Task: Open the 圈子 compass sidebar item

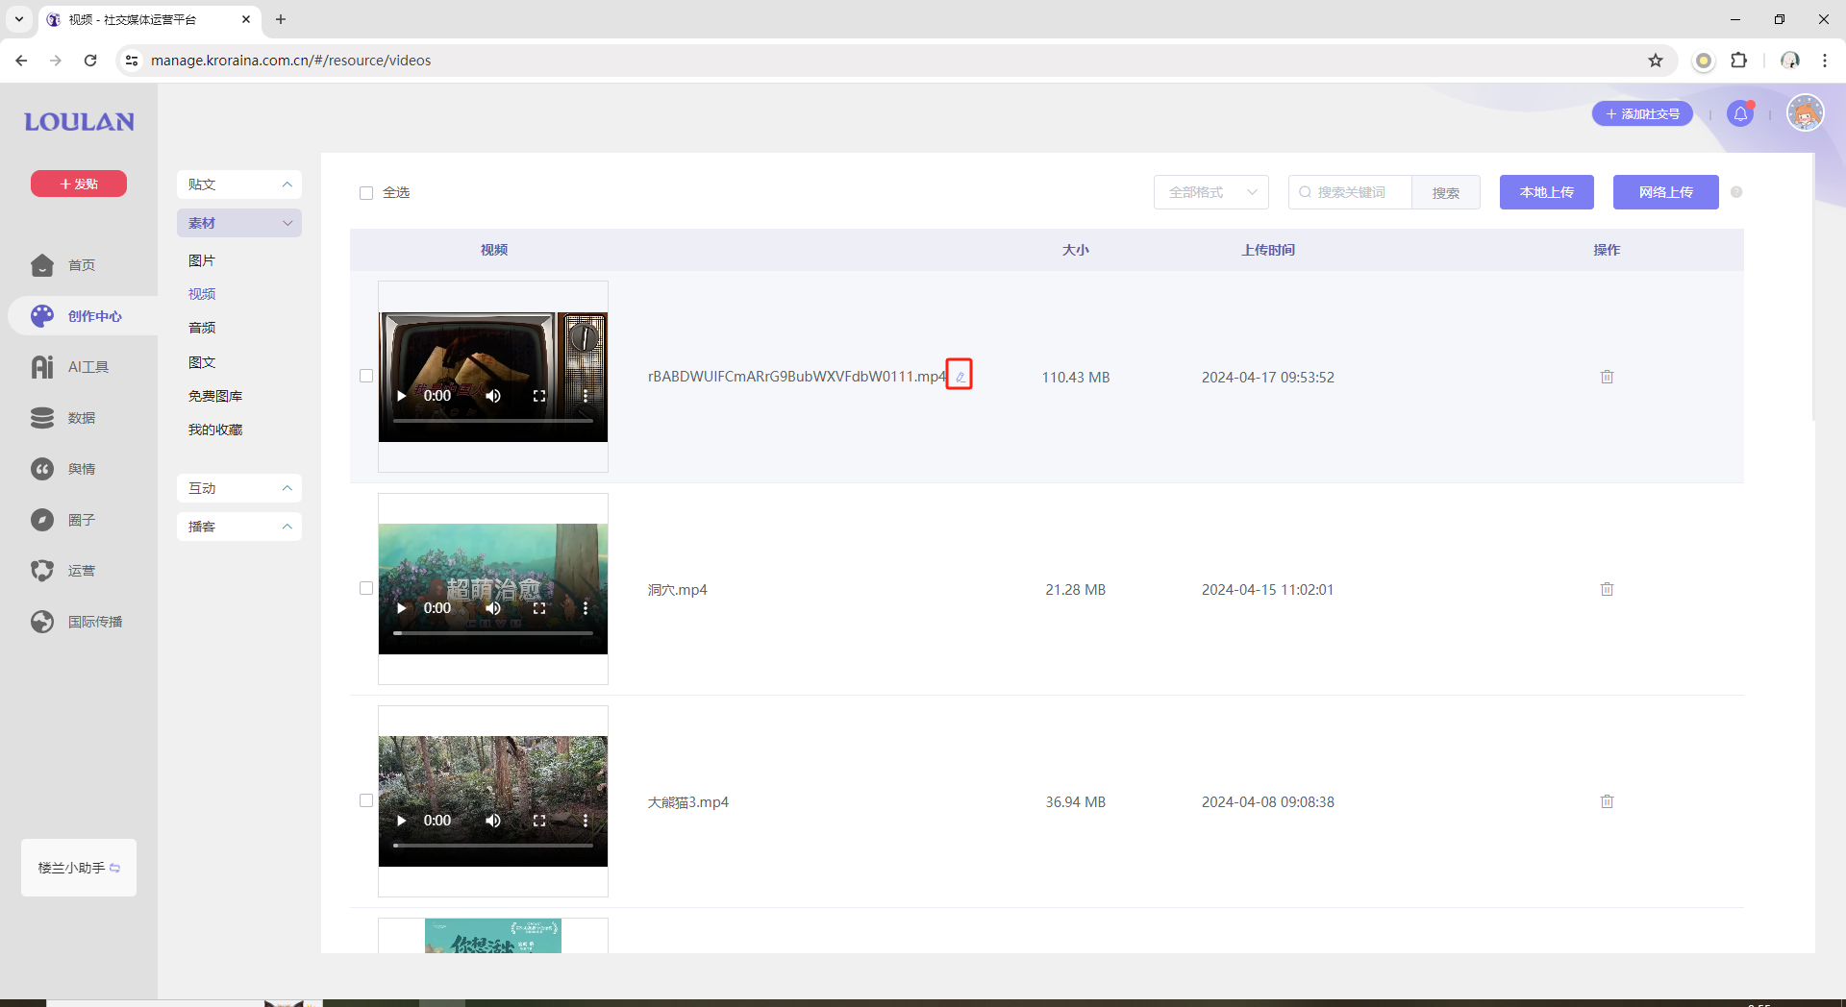Action: tap(63, 520)
